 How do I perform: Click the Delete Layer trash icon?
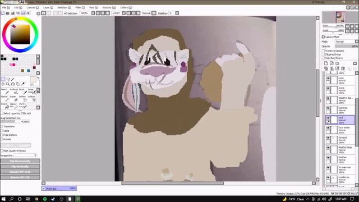(x=343, y=68)
